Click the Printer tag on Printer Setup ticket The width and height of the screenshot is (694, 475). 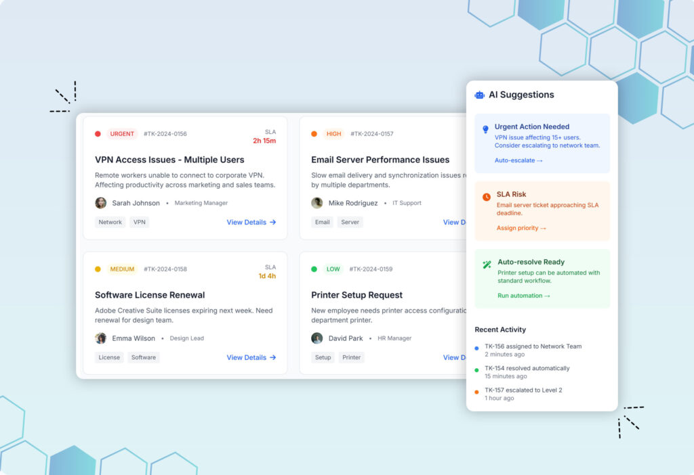coord(351,357)
